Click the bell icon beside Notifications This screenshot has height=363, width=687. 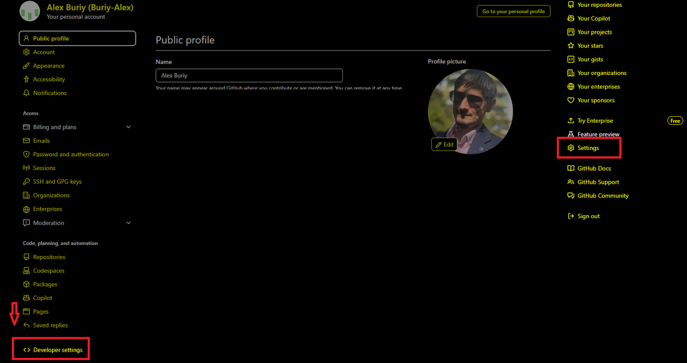(x=26, y=93)
